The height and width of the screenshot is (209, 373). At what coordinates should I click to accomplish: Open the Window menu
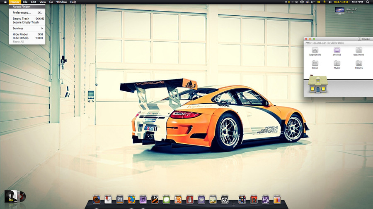61,2
